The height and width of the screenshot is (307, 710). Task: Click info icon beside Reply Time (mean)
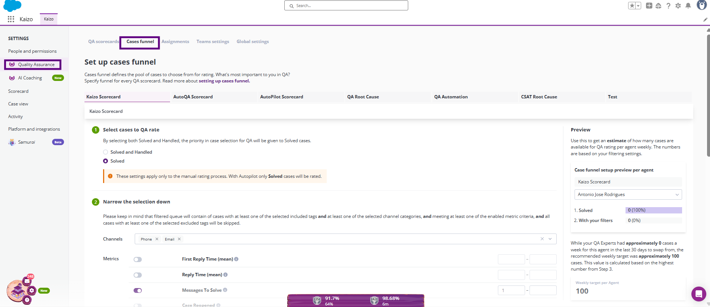click(x=226, y=275)
